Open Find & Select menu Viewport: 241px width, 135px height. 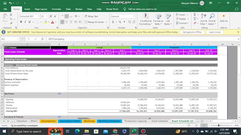pyautogui.click(x=212, y=19)
